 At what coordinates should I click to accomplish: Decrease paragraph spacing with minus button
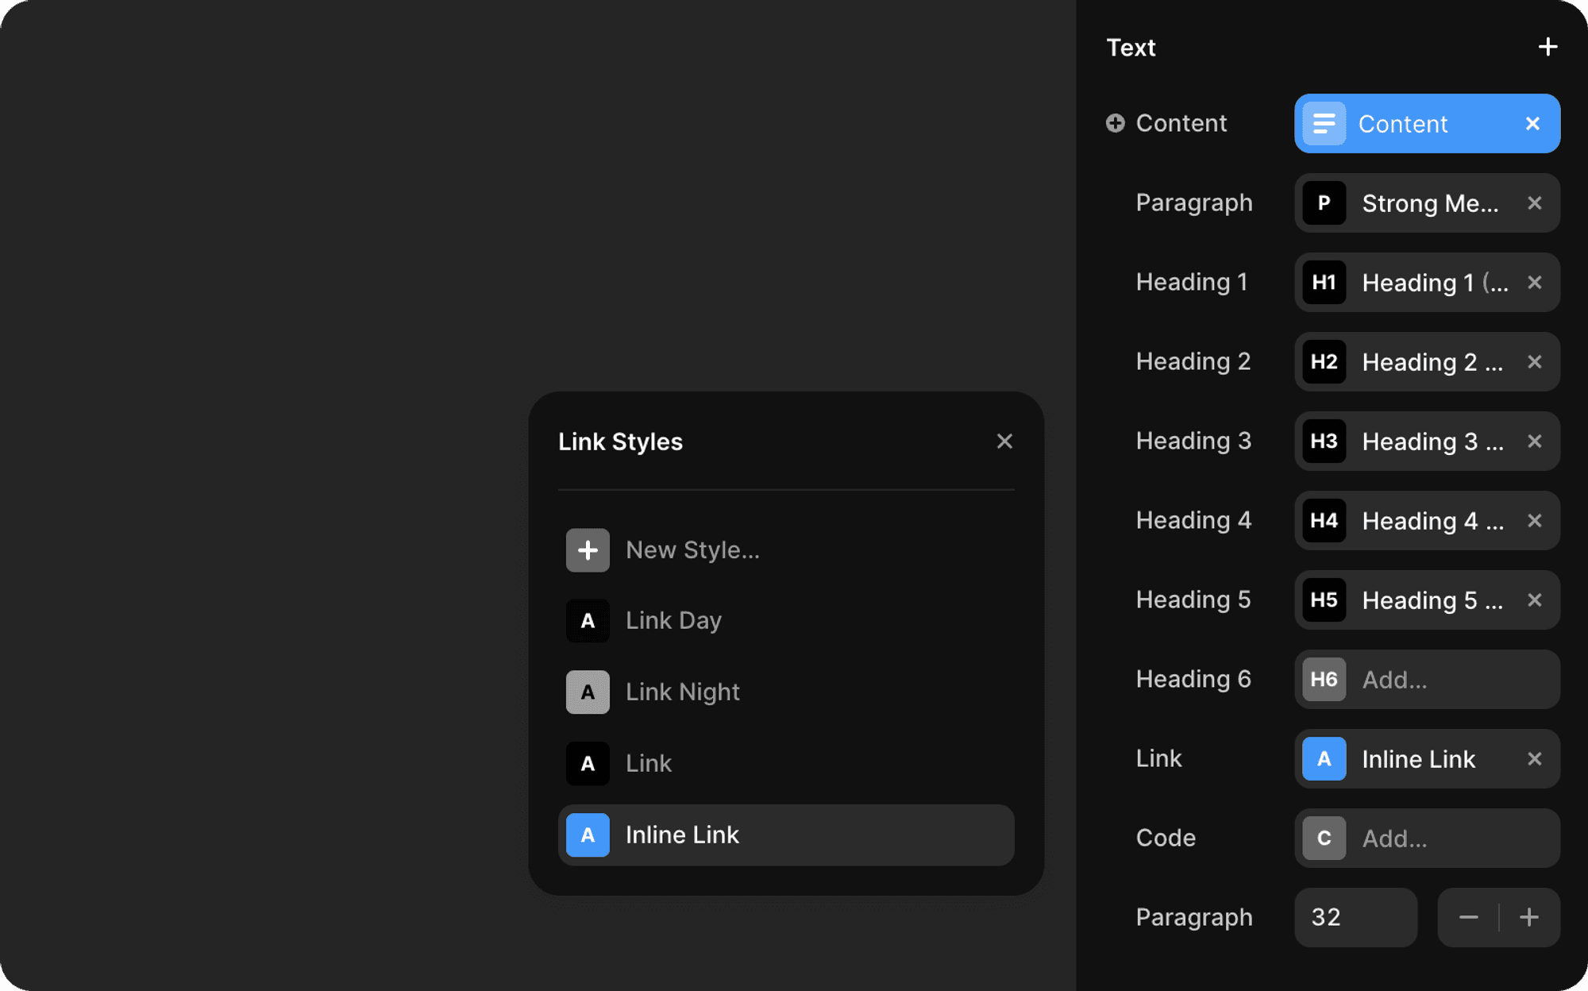coord(1468,918)
